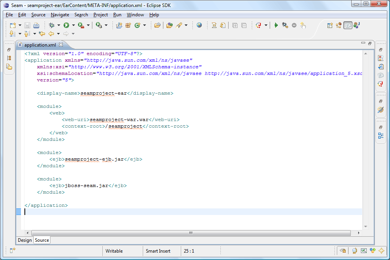Open the Seam J icon dropdown arrow
The height and width of the screenshot is (260, 390).
266,25
